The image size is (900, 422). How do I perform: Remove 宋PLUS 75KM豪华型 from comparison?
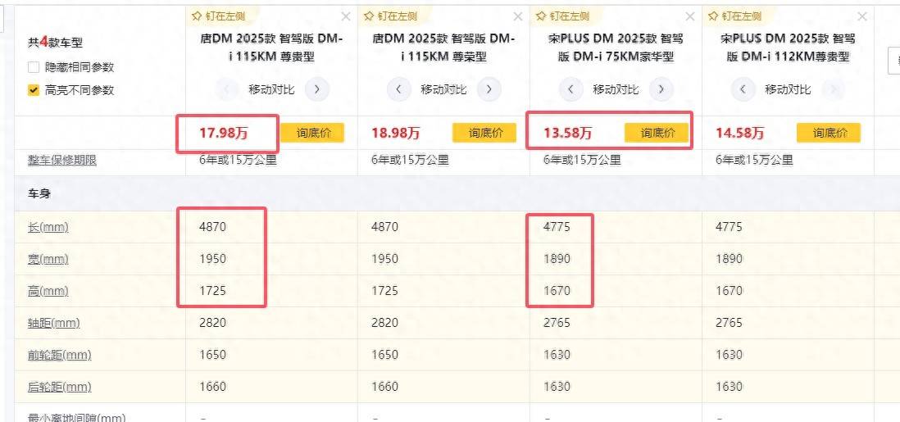690,16
